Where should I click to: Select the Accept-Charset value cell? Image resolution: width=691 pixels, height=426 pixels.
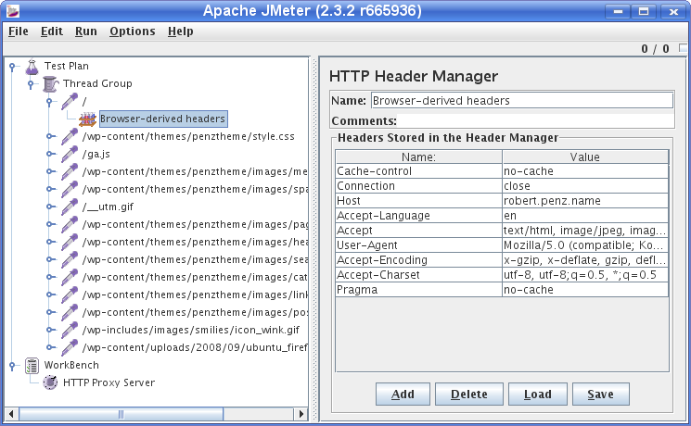[x=585, y=275]
